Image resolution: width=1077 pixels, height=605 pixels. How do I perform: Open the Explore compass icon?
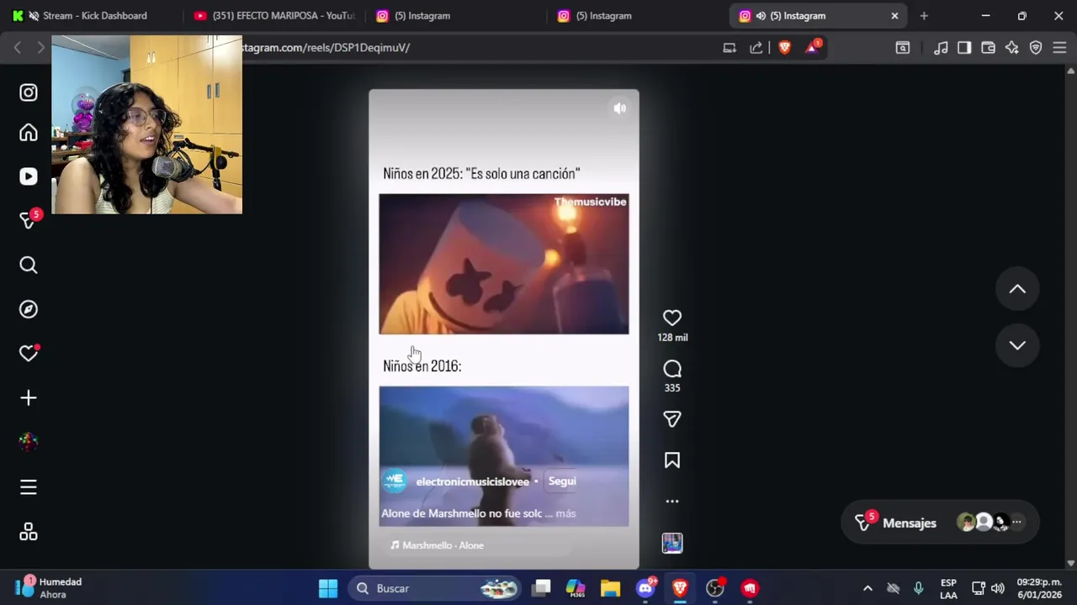coord(29,309)
